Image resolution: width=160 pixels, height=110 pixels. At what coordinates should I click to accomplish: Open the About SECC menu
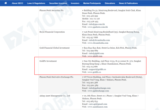[18, 3]
